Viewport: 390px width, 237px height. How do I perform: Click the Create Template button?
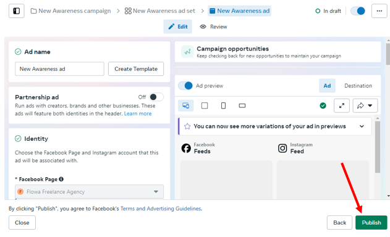[x=136, y=69]
